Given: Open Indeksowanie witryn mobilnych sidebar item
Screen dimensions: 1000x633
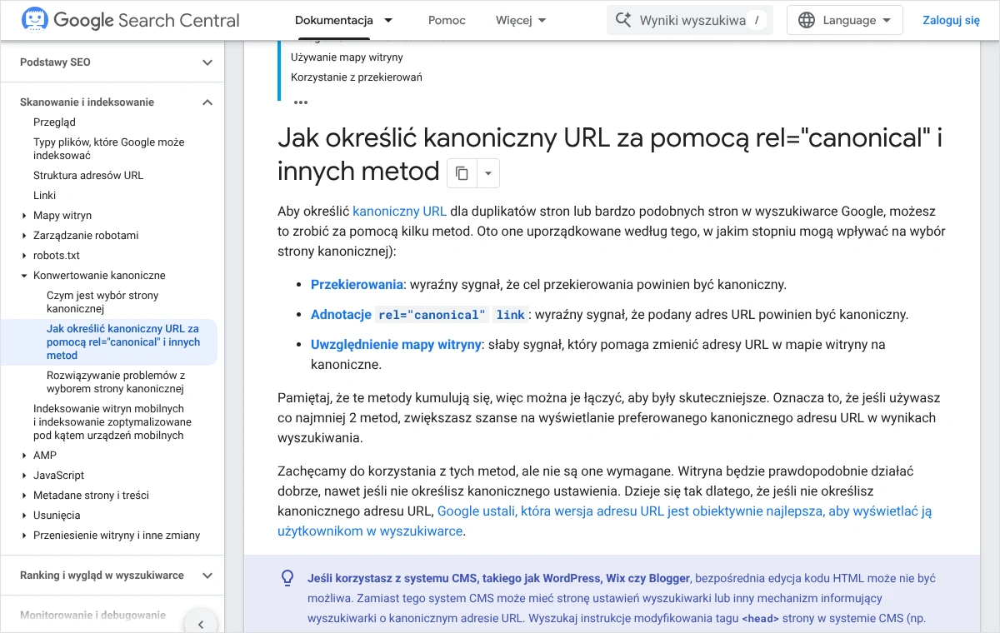Looking at the screenshot, I should coord(112,422).
